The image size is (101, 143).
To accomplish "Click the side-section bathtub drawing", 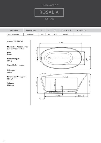I will (64, 84).
